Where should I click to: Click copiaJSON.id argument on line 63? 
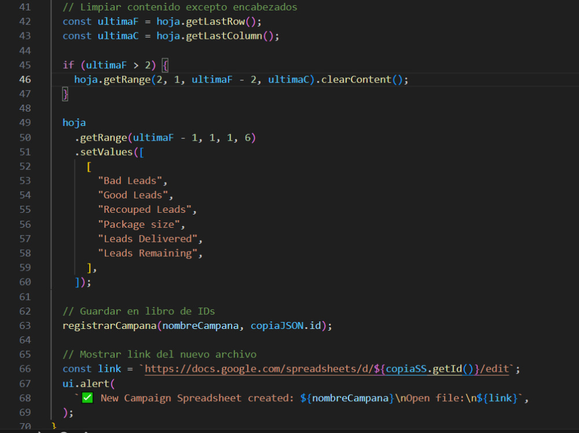coord(286,325)
